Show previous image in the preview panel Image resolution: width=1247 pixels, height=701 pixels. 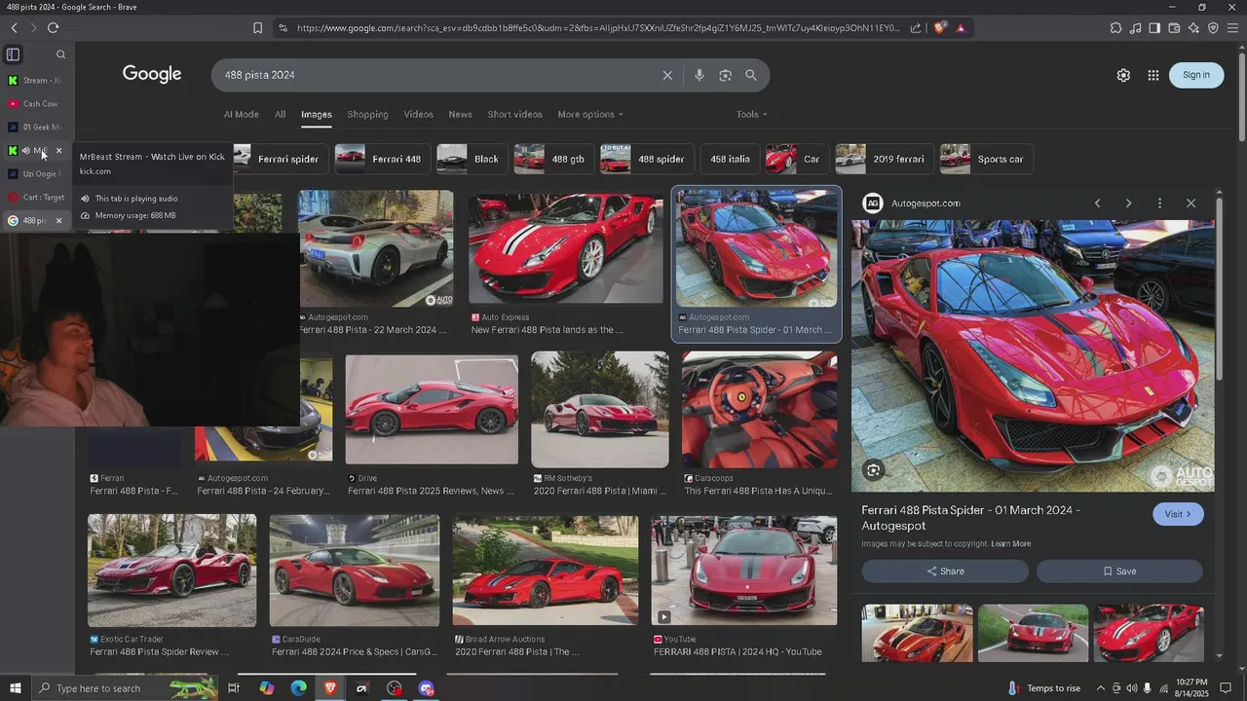(1097, 203)
